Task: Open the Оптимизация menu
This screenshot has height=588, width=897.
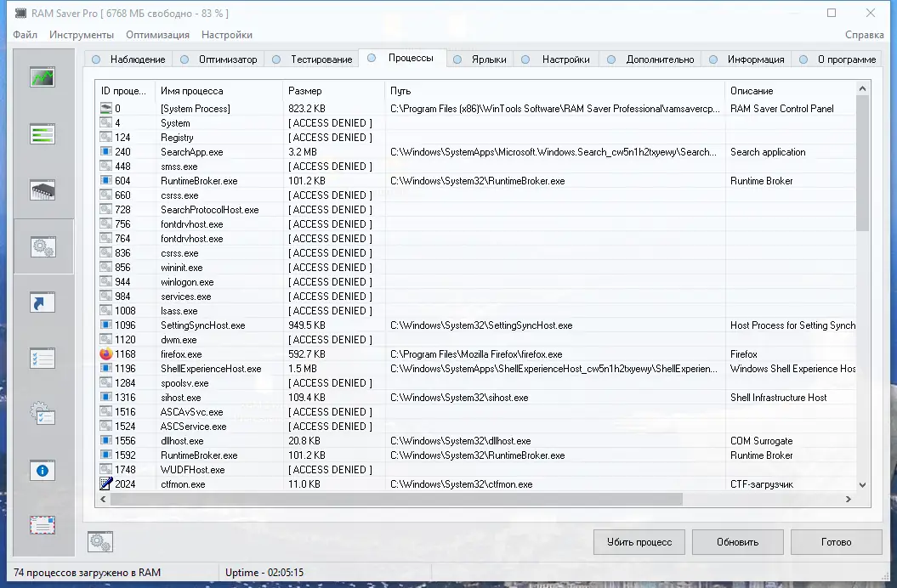Action: pyautogui.click(x=157, y=35)
